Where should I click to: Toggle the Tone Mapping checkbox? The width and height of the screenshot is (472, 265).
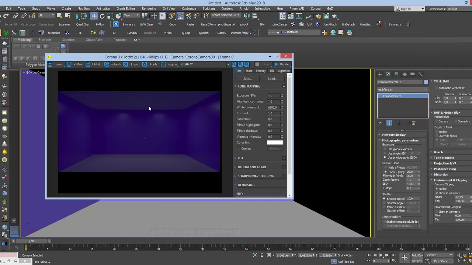pos(284,86)
